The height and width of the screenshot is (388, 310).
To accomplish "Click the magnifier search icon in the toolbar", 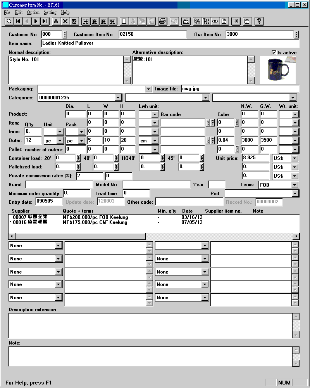I will point(9,21).
